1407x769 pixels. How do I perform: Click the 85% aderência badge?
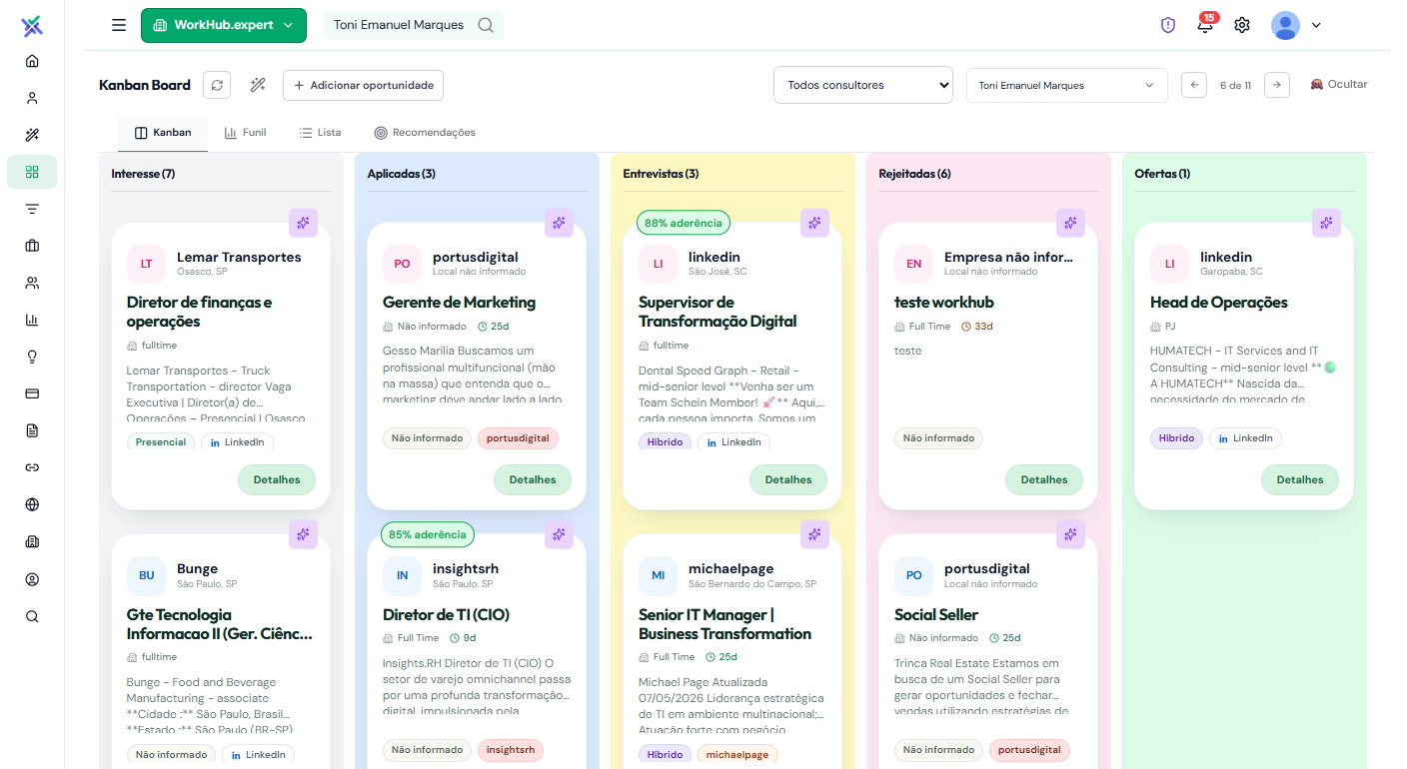click(428, 534)
